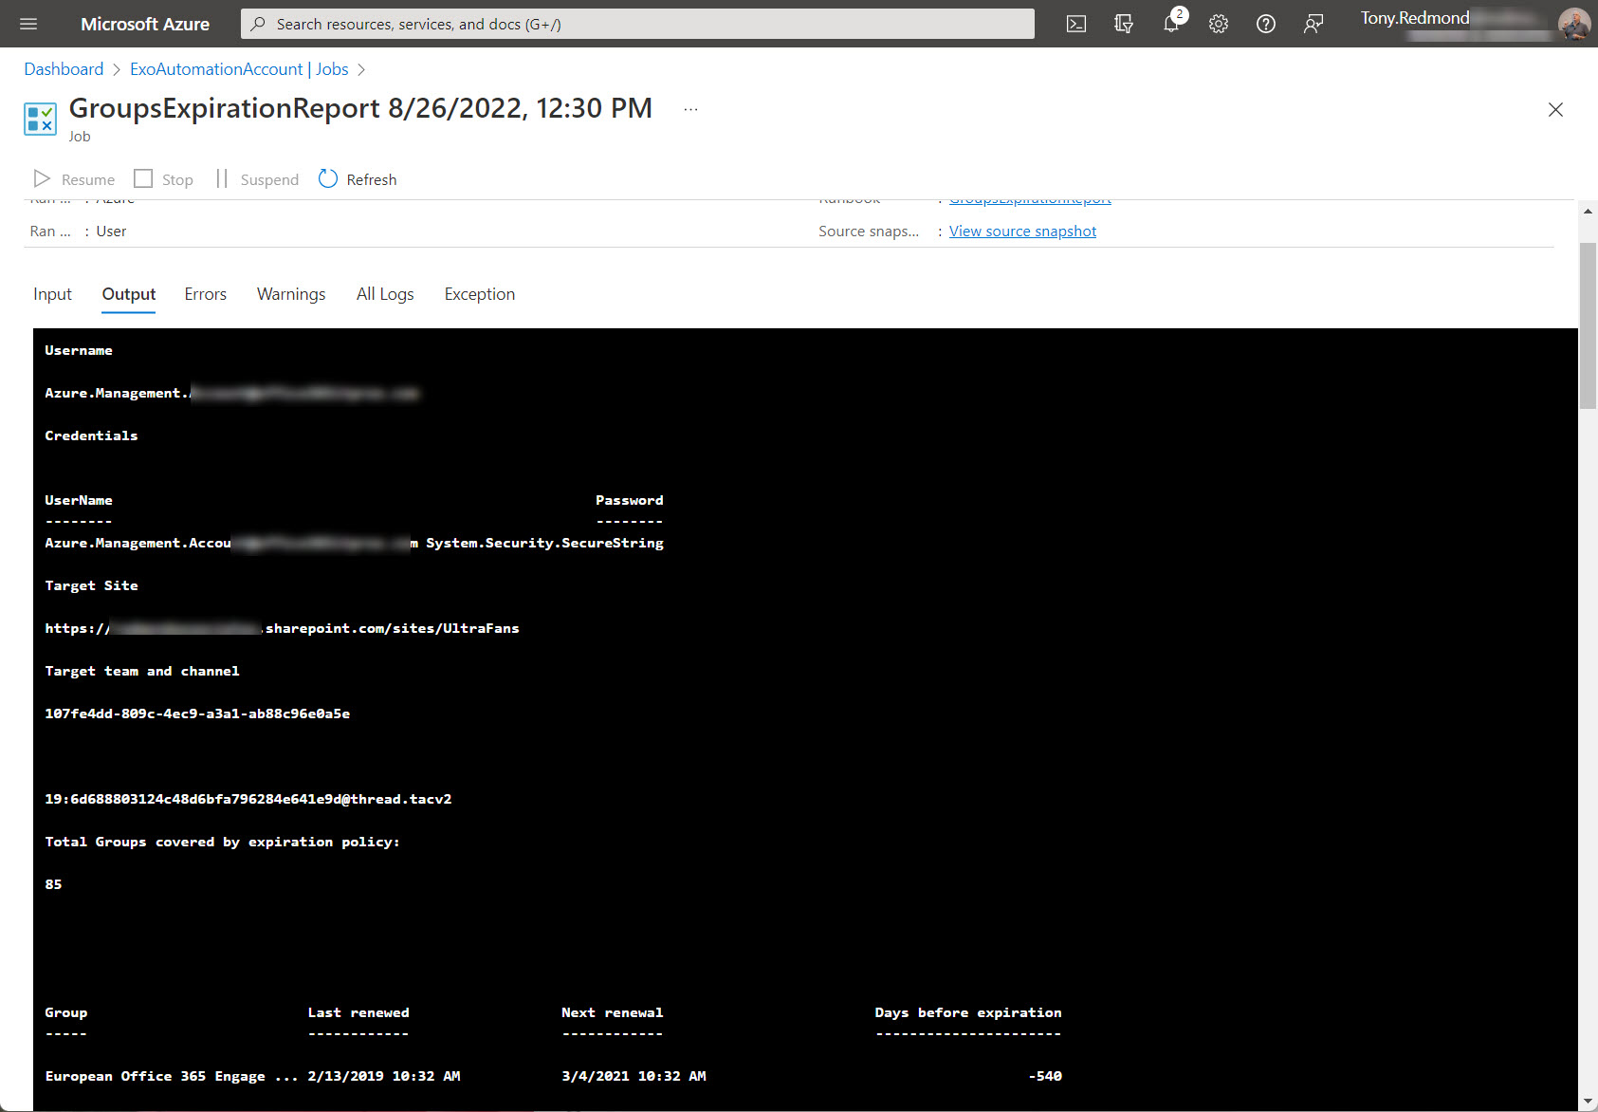
Task: Open View source snapshot link
Action: 1022,232
